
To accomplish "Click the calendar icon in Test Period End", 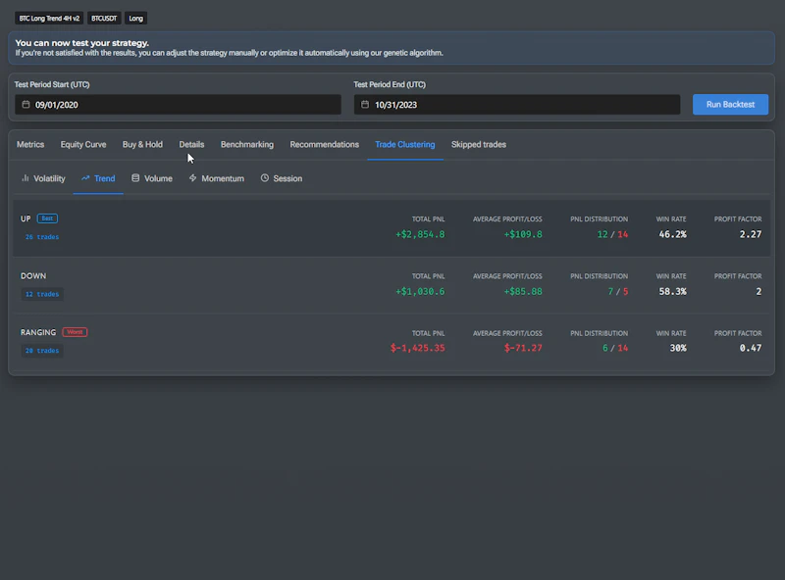I will pyautogui.click(x=365, y=105).
